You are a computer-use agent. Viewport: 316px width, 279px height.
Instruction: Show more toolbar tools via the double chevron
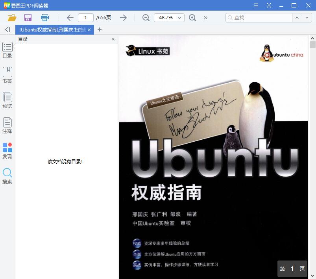tap(205, 18)
